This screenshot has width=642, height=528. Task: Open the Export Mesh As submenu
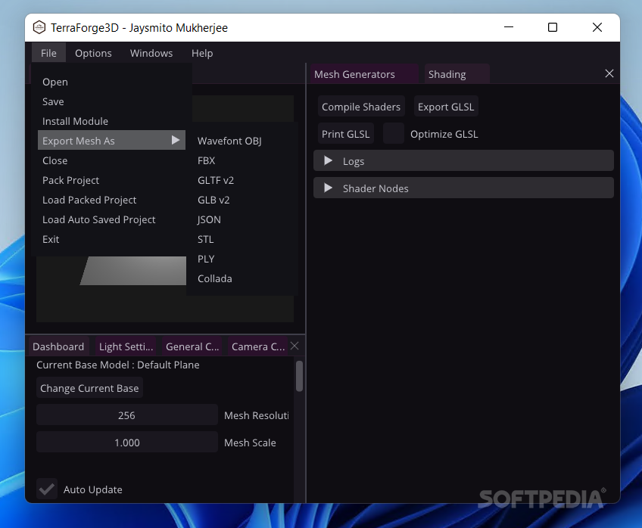111,140
